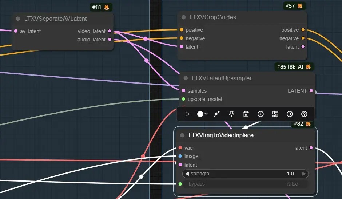Click LTXVCropGuides latent output socket
Image resolution: width=342 pixels, height=199 pixels.
click(x=303, y=46)
